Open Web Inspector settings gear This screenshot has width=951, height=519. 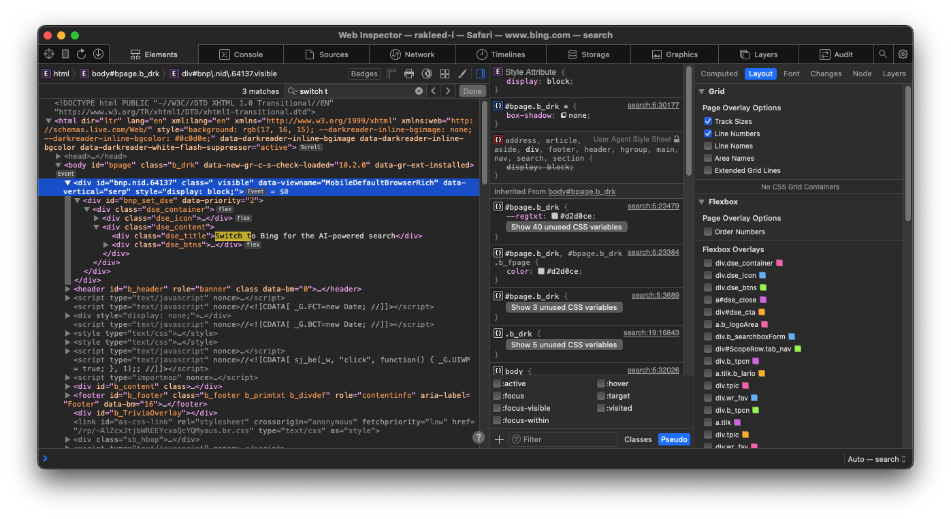pyautogui.click(x=903, y=54)
